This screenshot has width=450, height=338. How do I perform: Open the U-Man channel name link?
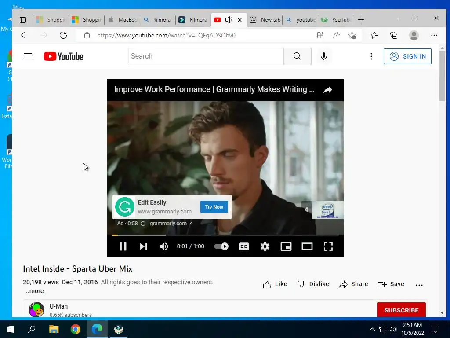click(x=58, y=306)
